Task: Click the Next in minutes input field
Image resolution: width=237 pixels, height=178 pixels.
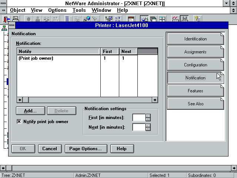Action: 139,127
